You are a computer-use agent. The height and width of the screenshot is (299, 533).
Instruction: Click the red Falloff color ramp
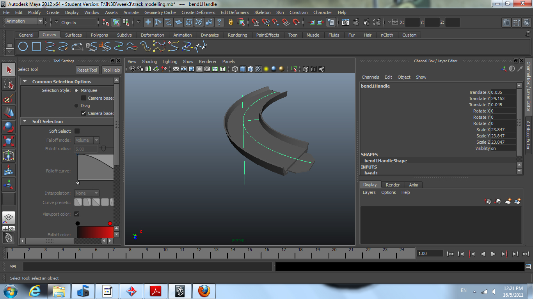pos(95,232)
